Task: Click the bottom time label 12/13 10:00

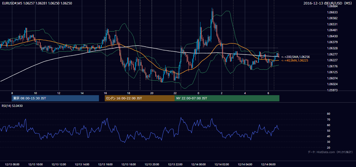Action: (x=35, y=164)
